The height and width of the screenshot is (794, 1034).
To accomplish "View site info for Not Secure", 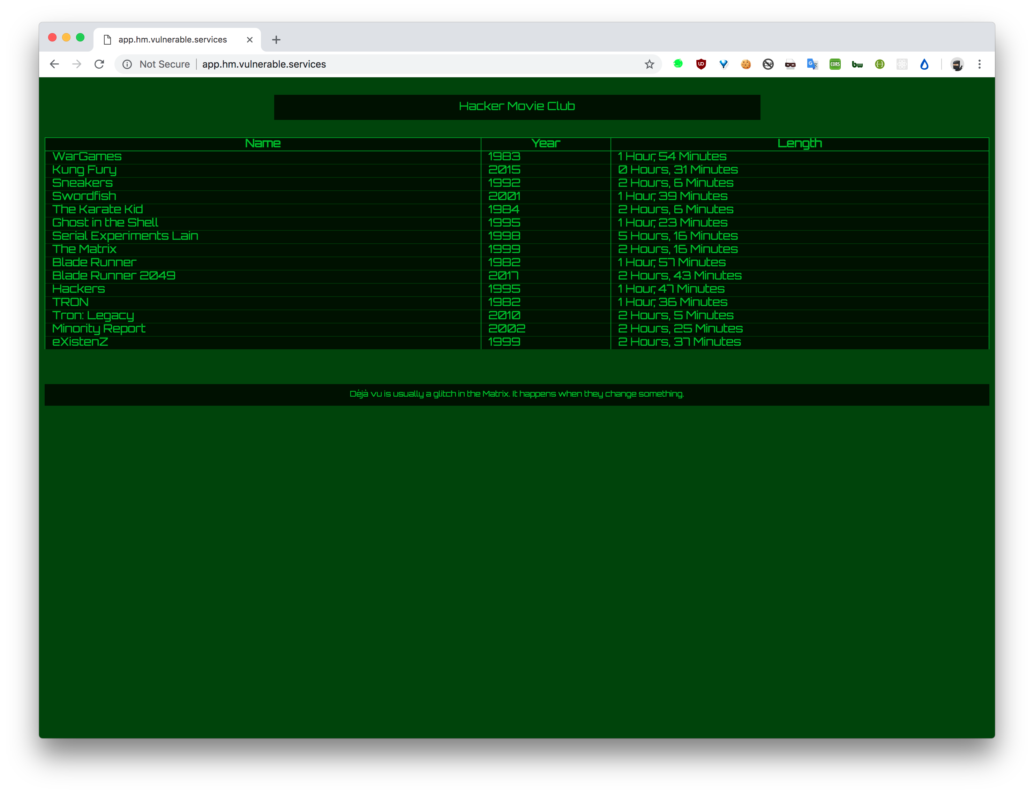I will pyautogui.click(x=127, y=64).
